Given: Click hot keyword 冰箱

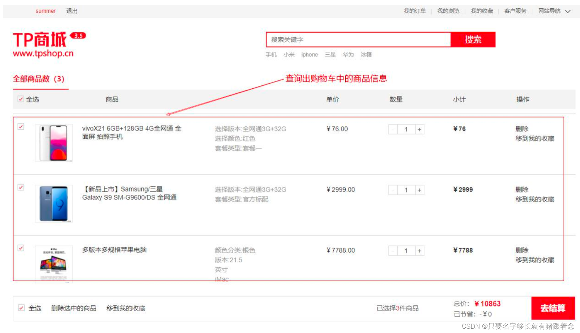Looking at the screenshot, I should 366,55.
